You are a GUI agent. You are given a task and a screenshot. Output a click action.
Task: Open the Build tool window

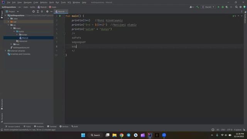[x=74, y=126]
